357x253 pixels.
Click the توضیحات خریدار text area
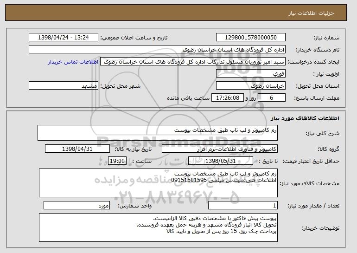(x=158, y=227)
